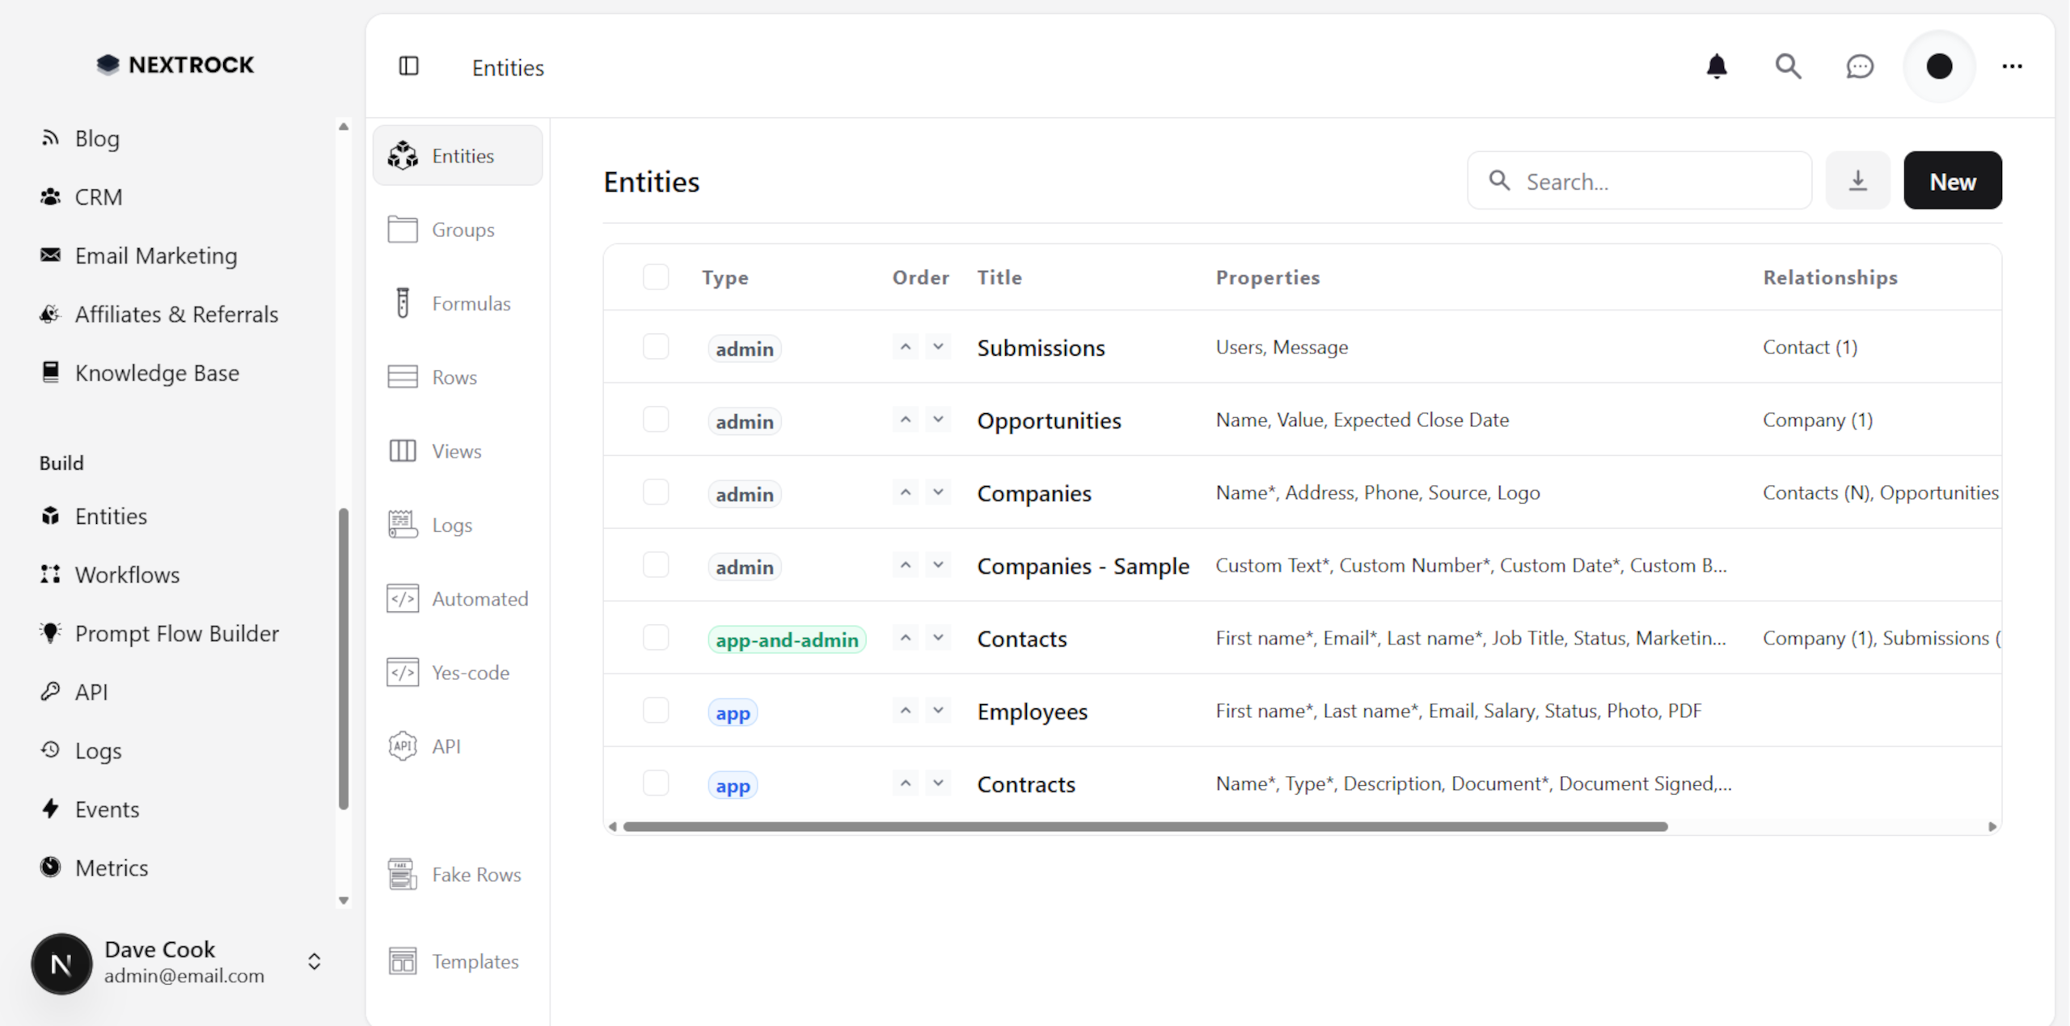Move Opportunities up with the order arrow
Screen dimensions: 2070x1026
(905, 418)
